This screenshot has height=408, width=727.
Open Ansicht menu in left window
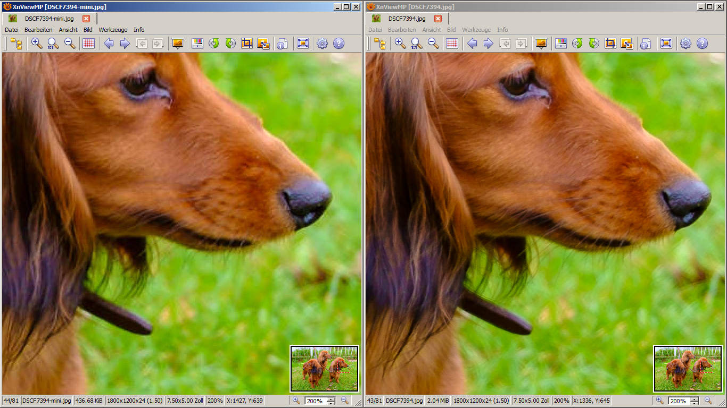point(68,30)
